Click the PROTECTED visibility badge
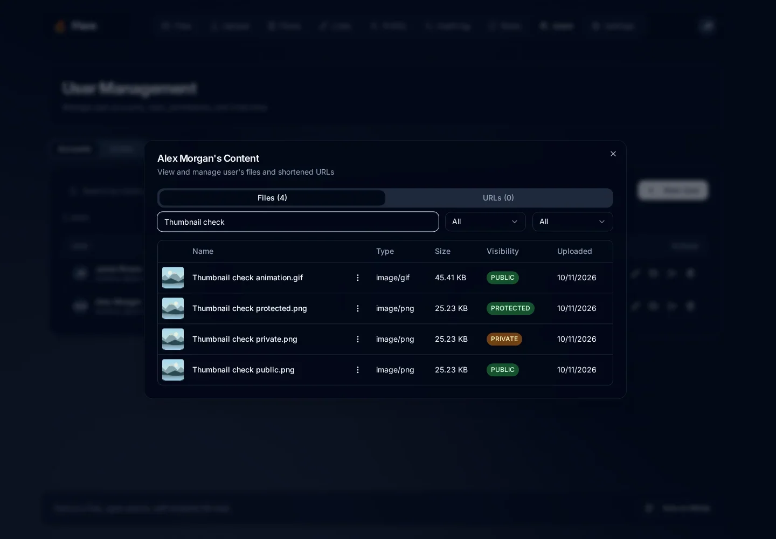Screen dimensions: 776x539 pyautogui.click(x=510, y=308)
